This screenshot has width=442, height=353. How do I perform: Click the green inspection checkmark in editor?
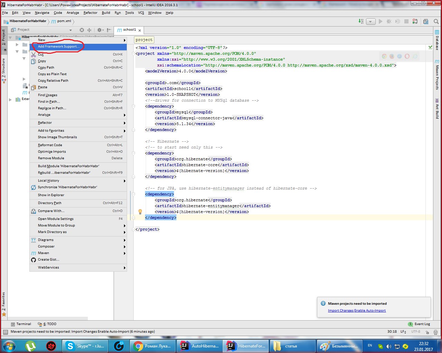(x=430, y=47)
